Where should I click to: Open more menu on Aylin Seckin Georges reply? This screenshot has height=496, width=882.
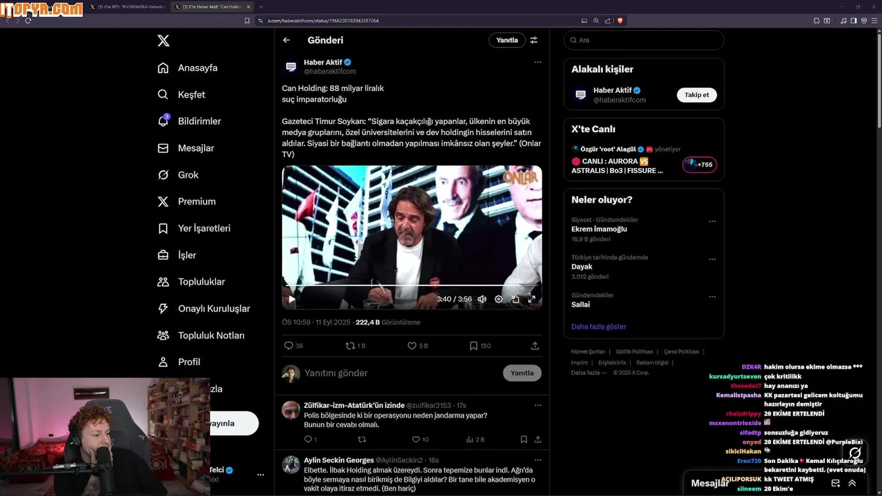coord(538,459)
